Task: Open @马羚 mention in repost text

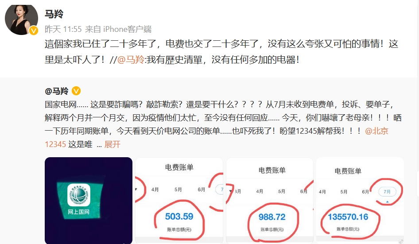Action: pyautogui.click(x=131, y=59)
